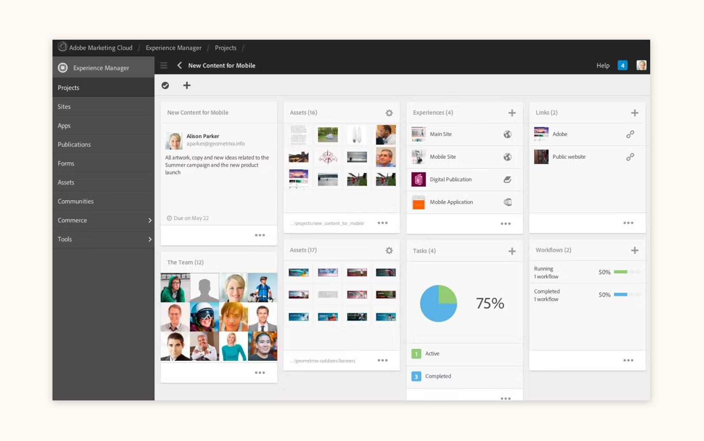Open settings gear on Assets (16) card

(389, 113)
